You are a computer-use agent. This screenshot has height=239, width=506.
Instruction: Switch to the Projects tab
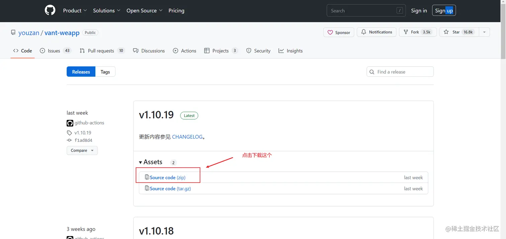click(221, 51)
